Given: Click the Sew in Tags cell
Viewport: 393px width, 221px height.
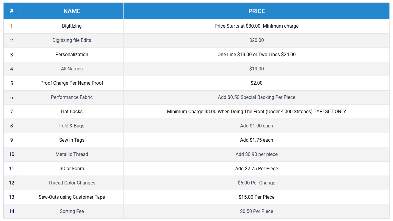Looking at the screenshot, I should point(72,140).
